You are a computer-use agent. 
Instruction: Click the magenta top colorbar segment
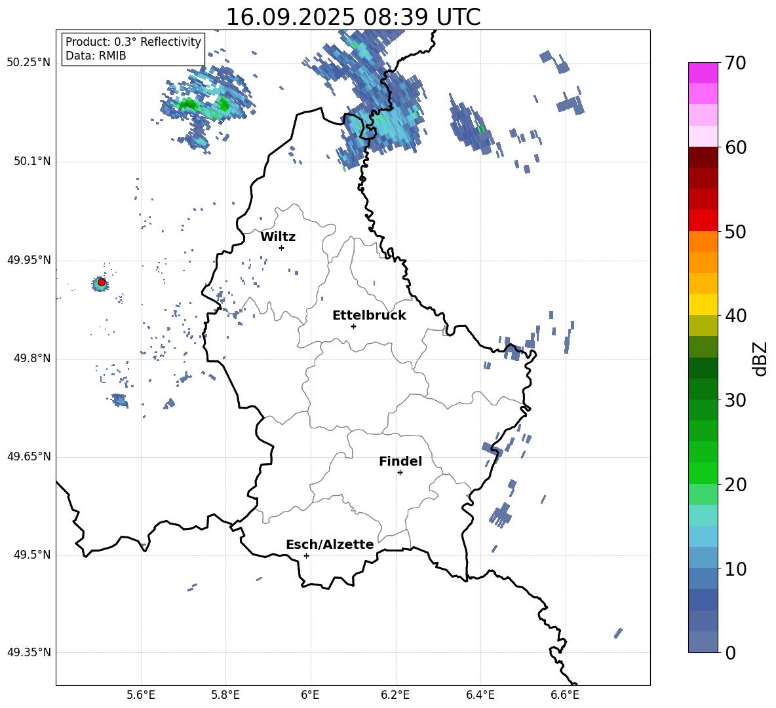(x=703, y=73)
